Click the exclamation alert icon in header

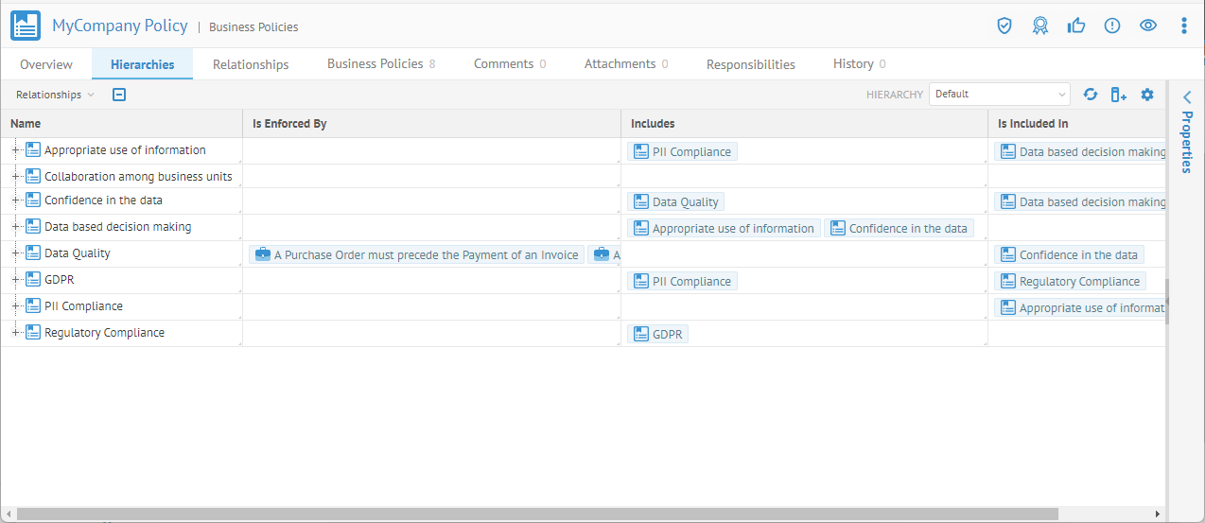click(x=1112, y=26)
